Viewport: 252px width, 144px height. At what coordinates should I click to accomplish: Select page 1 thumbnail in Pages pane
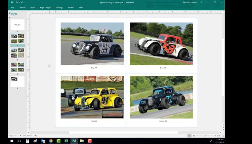(17, 24)
